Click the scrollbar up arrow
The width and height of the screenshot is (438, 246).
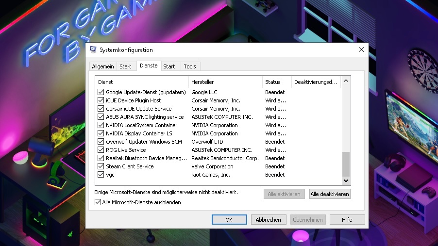pyautogui.click(x=346, y=81)
